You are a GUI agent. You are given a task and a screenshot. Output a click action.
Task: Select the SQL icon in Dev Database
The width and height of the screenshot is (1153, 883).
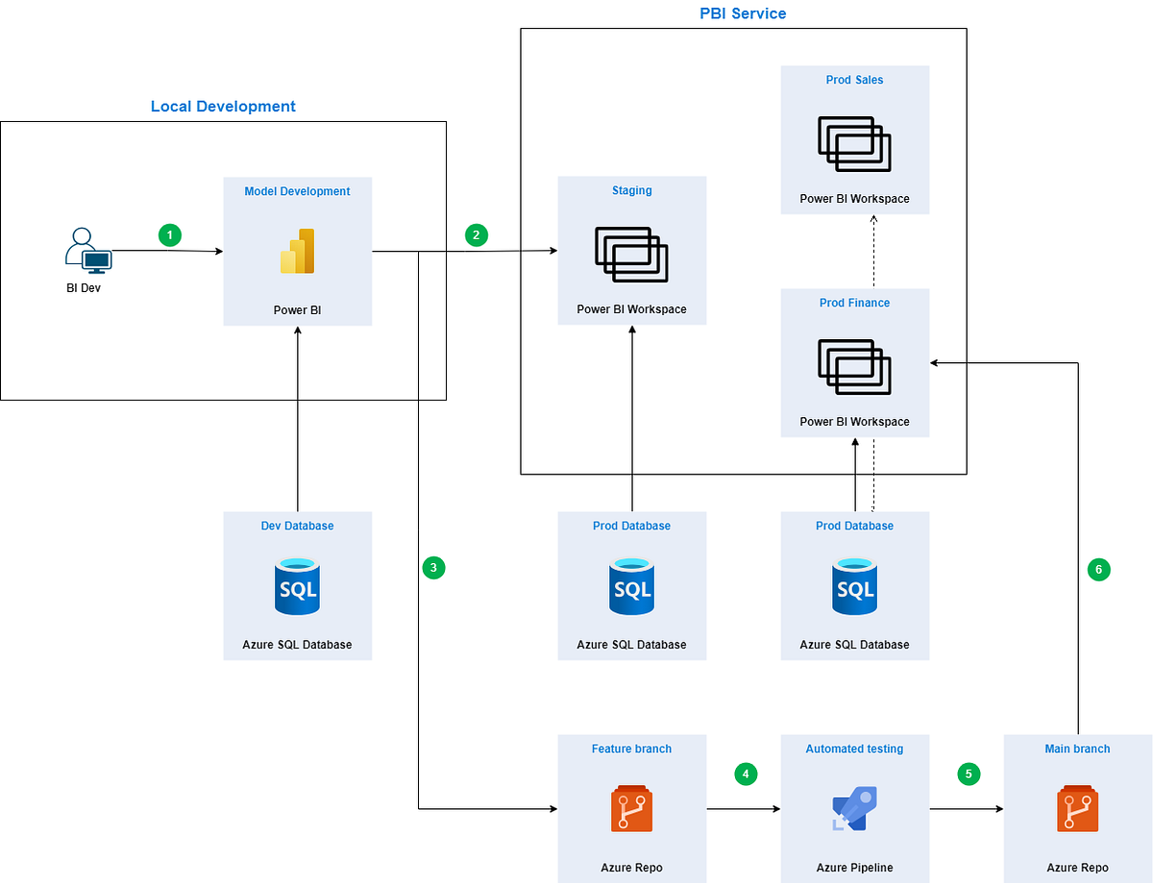pos(297,587)
